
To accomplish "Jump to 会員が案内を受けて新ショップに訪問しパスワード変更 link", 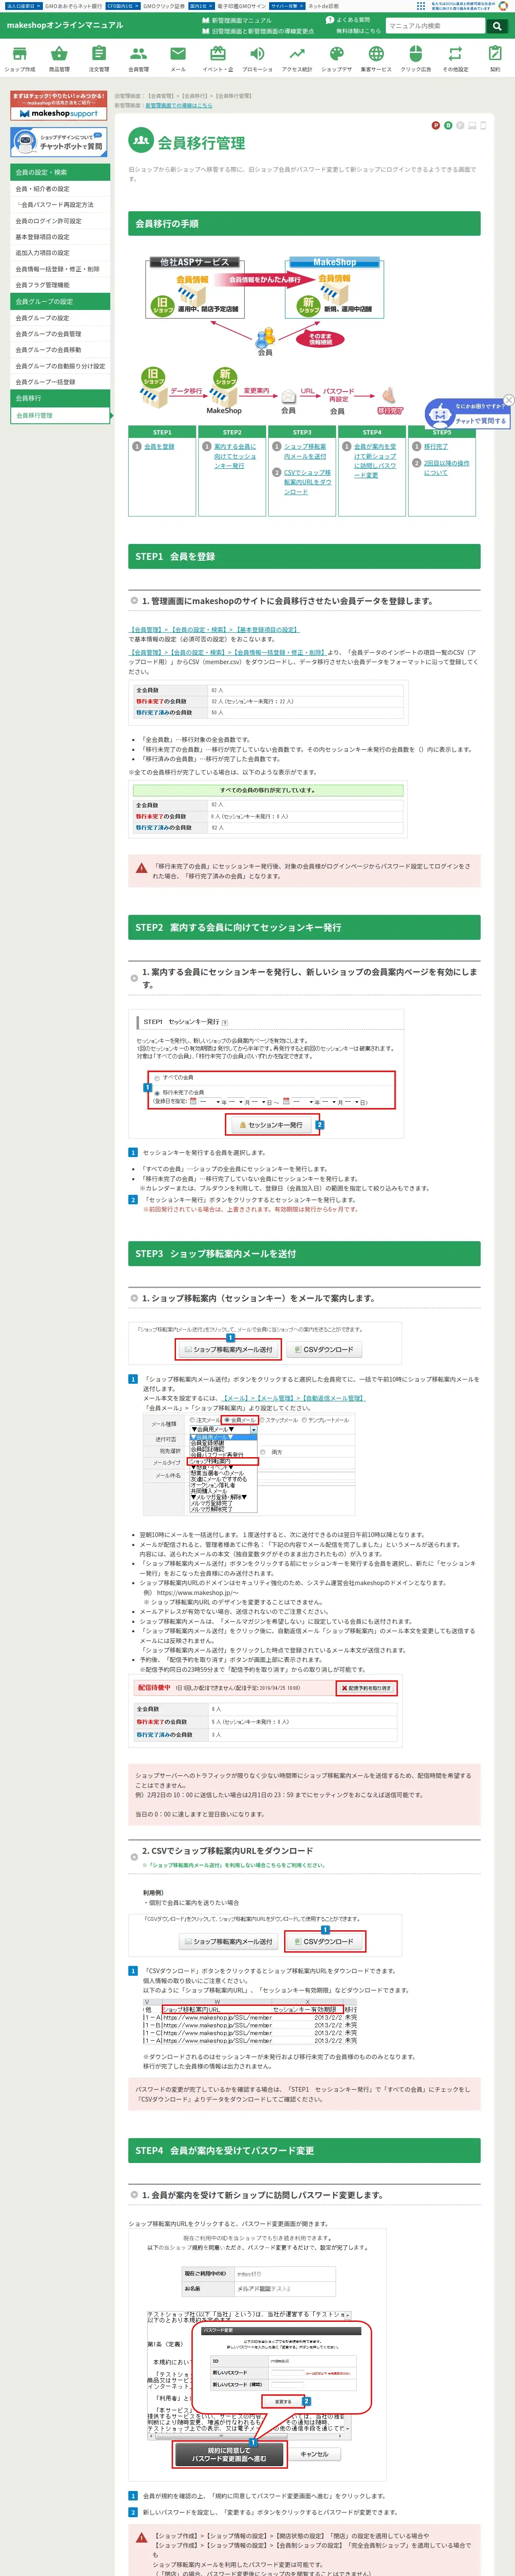I will (x=375, y=461).
